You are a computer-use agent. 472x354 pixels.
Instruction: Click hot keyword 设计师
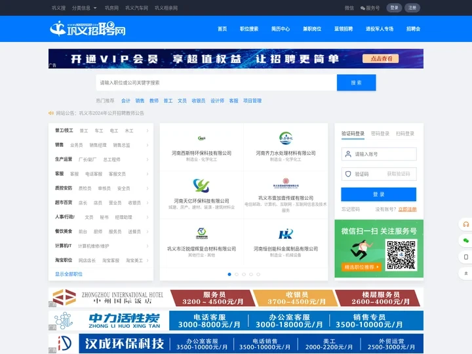tap(217, 100)
